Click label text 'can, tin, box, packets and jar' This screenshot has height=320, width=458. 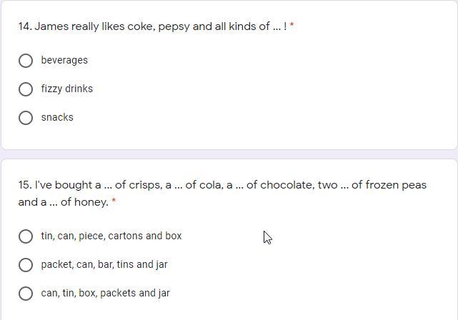[105, 293]
